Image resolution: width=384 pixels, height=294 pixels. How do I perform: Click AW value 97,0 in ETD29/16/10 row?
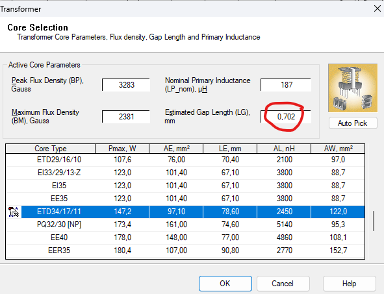[x=338, y=160]
